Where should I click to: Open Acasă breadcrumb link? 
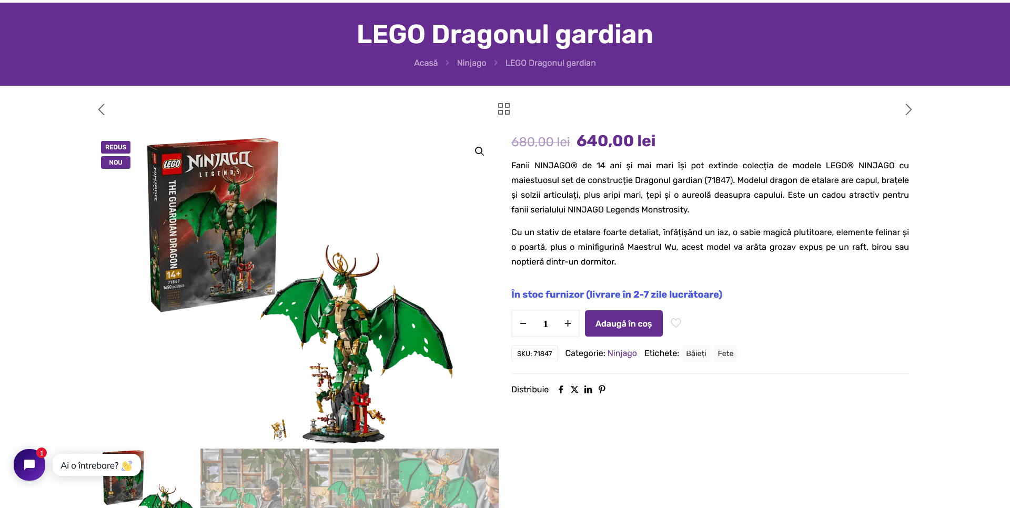426,63
